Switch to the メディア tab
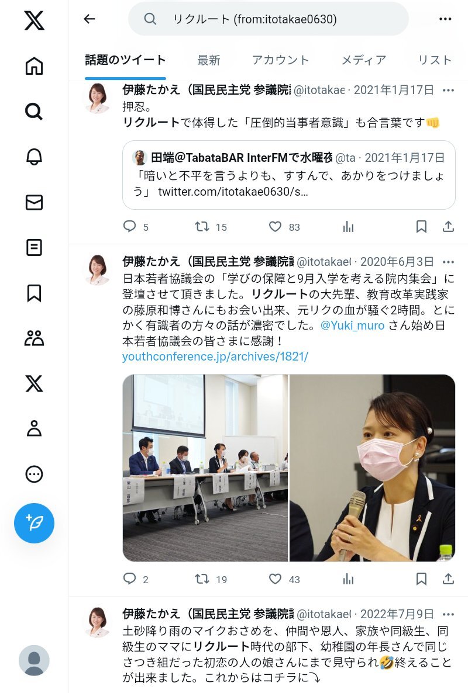Viewport: 468px width, 693px height. tap(364, 60)
